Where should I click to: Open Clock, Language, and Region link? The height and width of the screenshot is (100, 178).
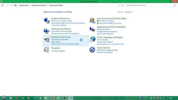pos(110,37)
